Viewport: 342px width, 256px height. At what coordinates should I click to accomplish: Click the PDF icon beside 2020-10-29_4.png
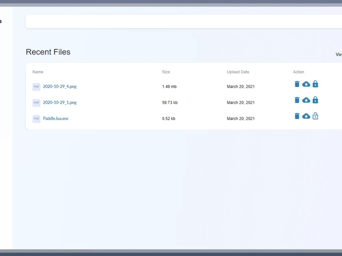coord(37,87)
